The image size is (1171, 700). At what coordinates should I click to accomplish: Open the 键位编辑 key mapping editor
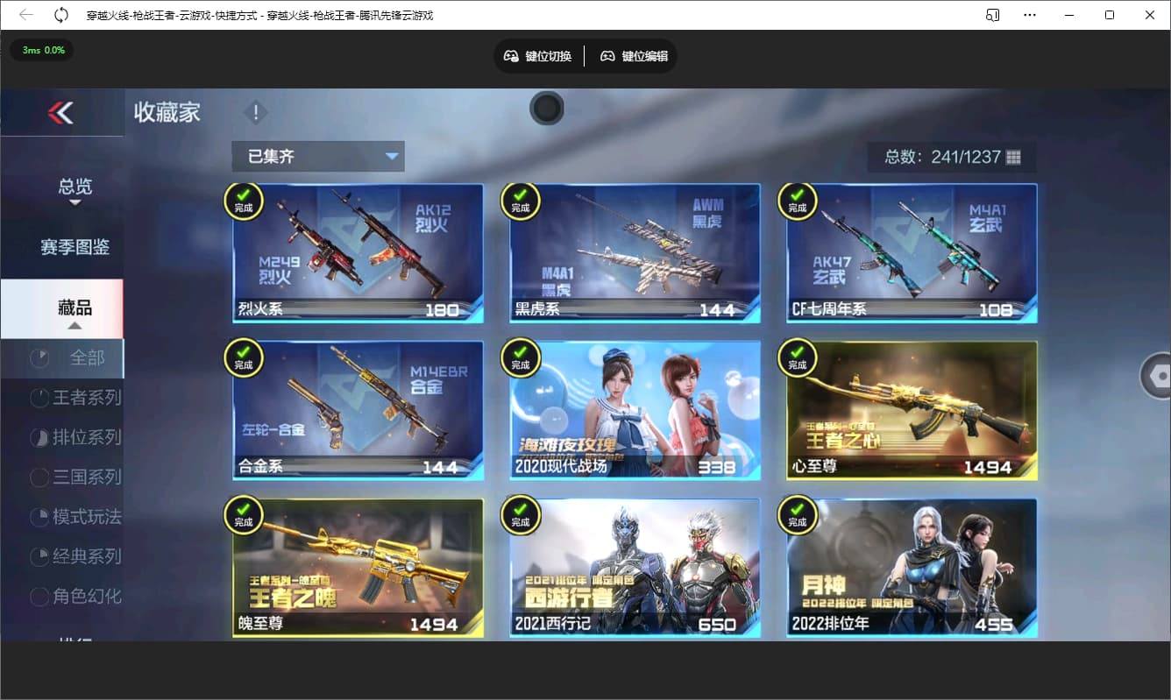click(x=633, y=55)
